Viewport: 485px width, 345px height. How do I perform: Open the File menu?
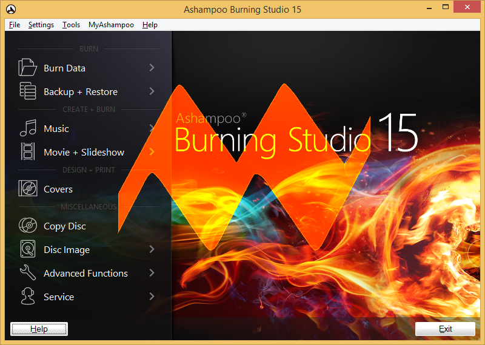point(15,25)
